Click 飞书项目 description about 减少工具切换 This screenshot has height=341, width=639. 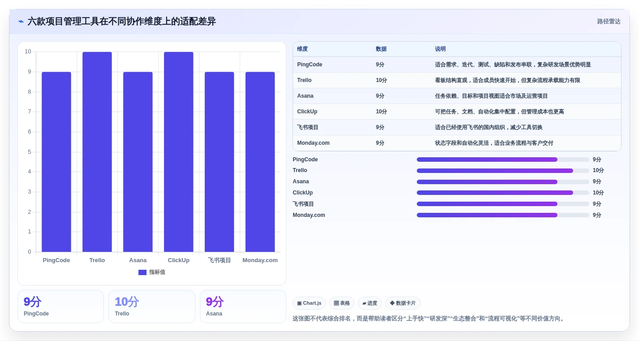click(489, 127)
